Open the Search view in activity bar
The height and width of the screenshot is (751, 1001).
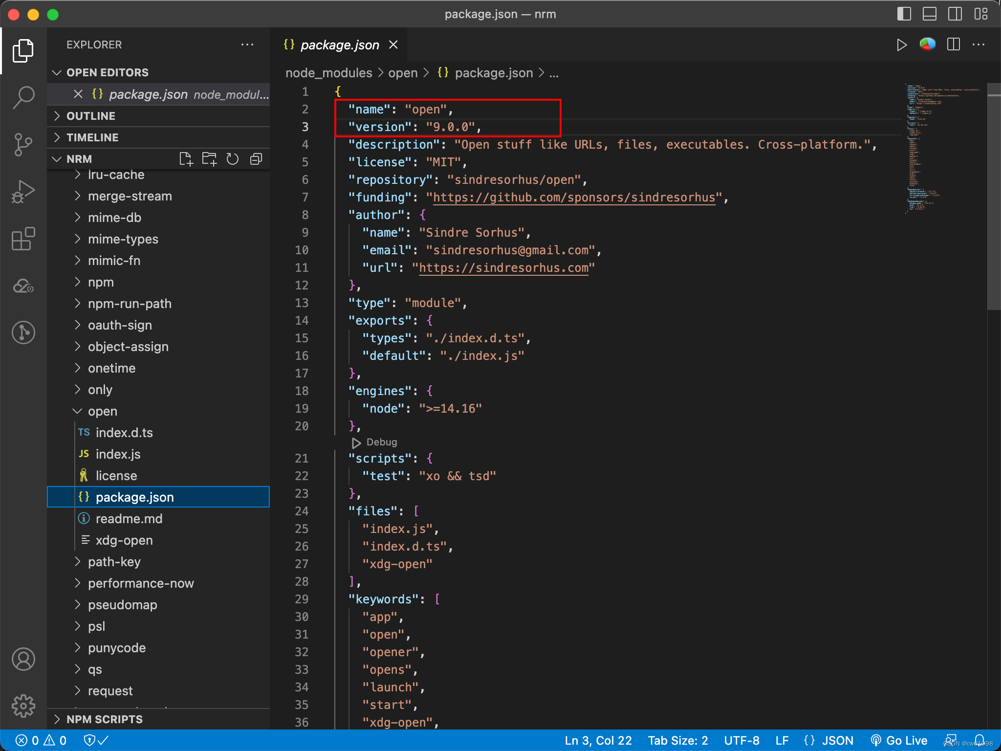pyautogui.click(x=23, y=97)
